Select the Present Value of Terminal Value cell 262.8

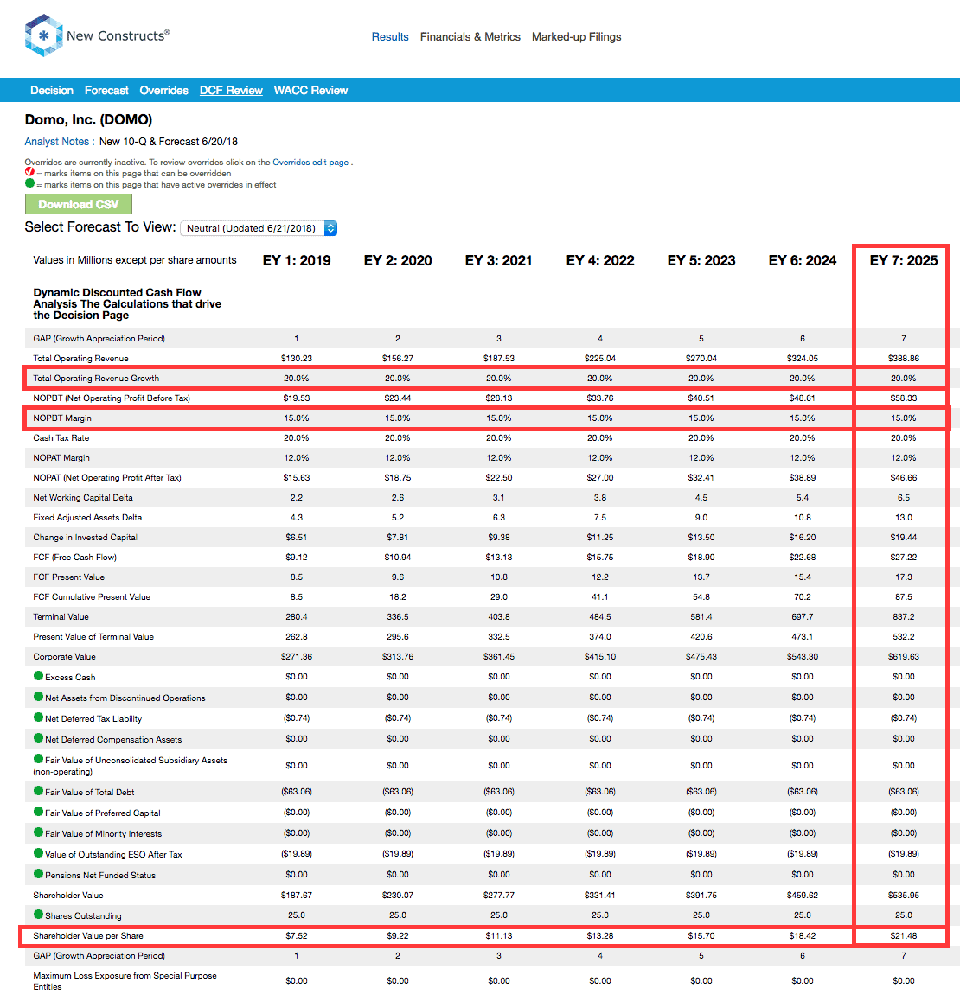pos(297,636)
